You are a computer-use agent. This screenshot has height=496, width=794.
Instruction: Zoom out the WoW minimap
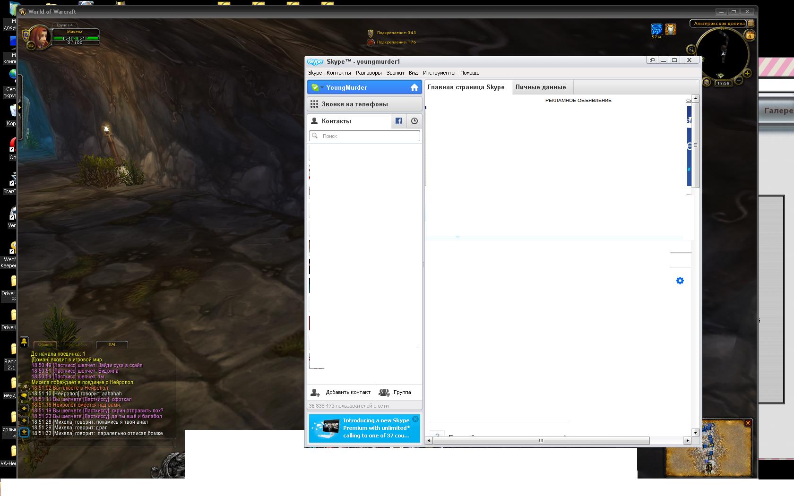[x=739, y=81]
